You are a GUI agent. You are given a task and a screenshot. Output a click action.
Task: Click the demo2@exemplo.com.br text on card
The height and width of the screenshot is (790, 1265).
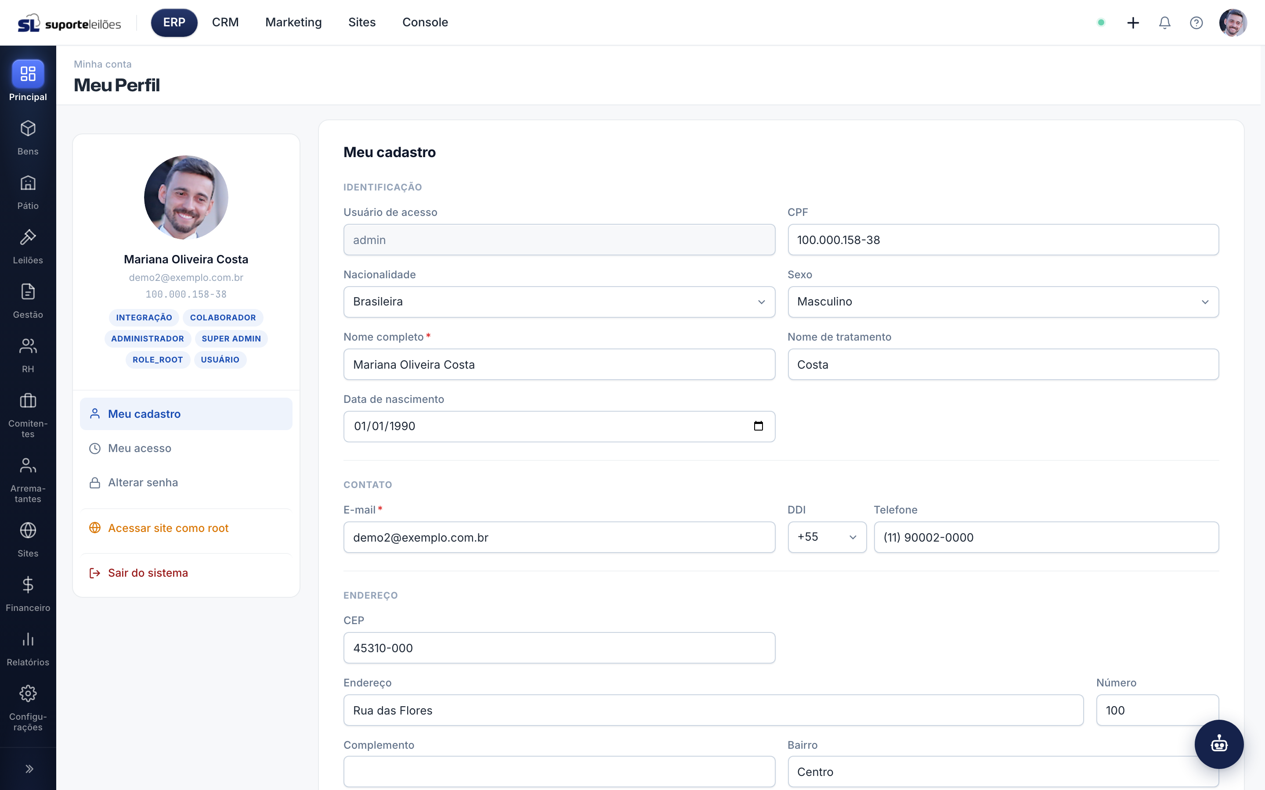coord(186,277)
